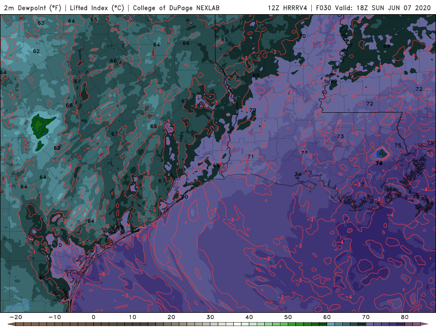Image resolution: width=436 pixels, height=327 pixels.
Task: Click the 70 label below the color scale
Action: point(366,317)
